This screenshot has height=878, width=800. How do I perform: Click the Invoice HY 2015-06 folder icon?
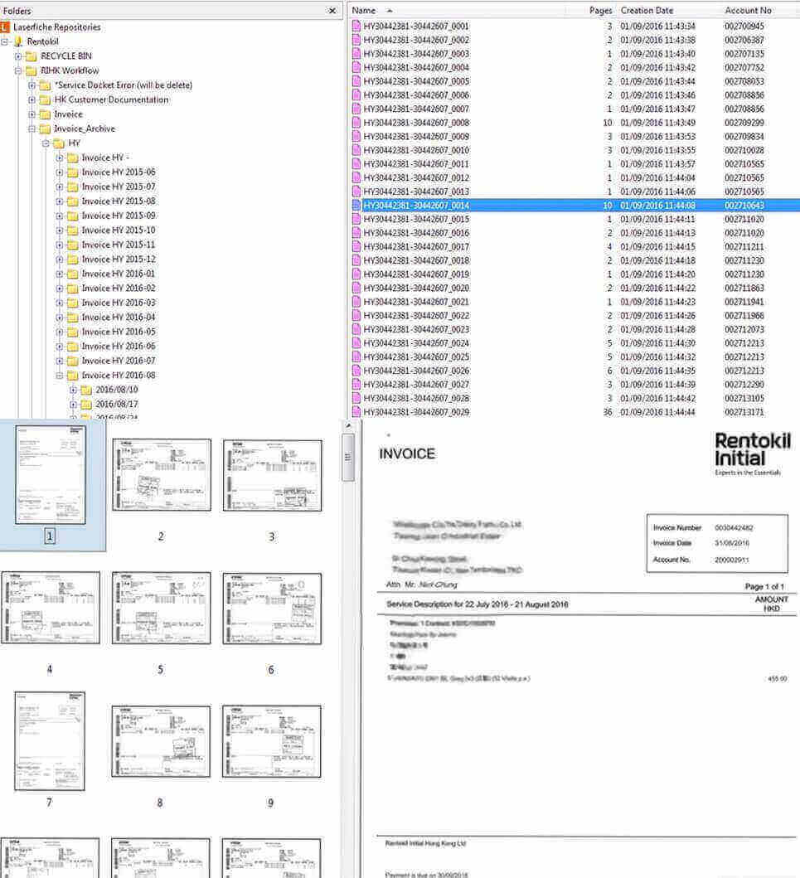click(73, 172)
